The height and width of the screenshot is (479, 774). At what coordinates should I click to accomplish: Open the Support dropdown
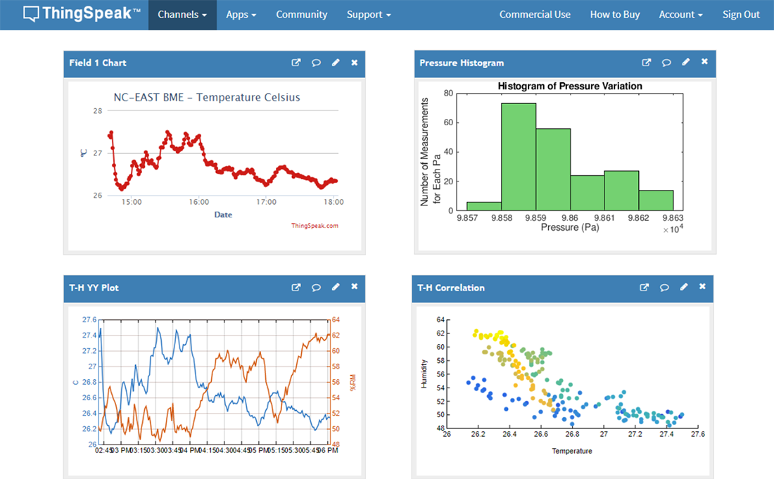click(368, 14)
